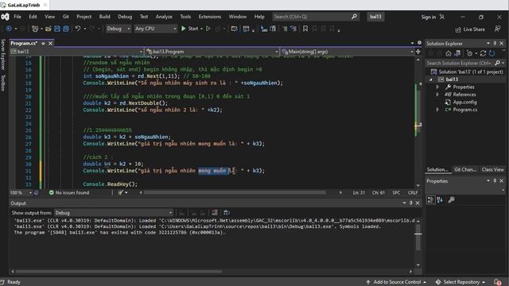Viewport: 509px width, 286px height.
Task: Toggle auto-hide pin on Properties panel
Action: pos(495,180)
